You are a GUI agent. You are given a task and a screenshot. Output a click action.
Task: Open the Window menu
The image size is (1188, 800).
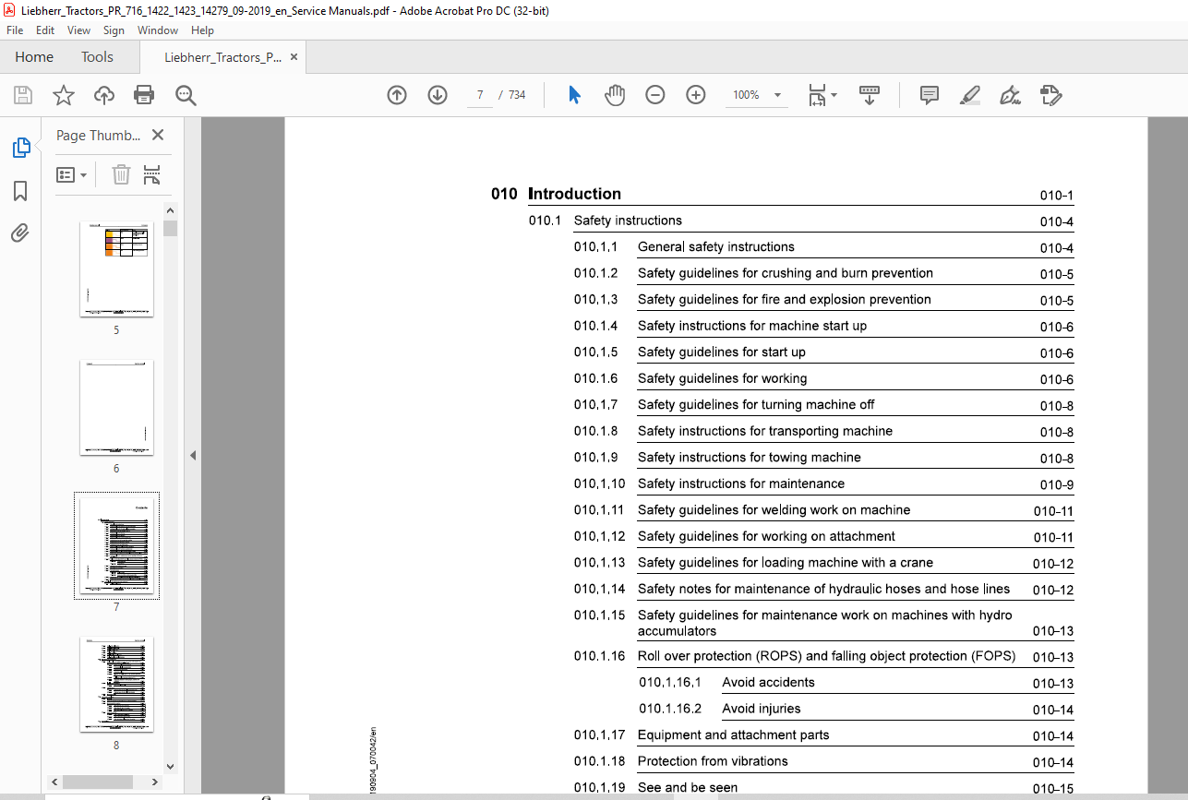click(x=158, y=30)
